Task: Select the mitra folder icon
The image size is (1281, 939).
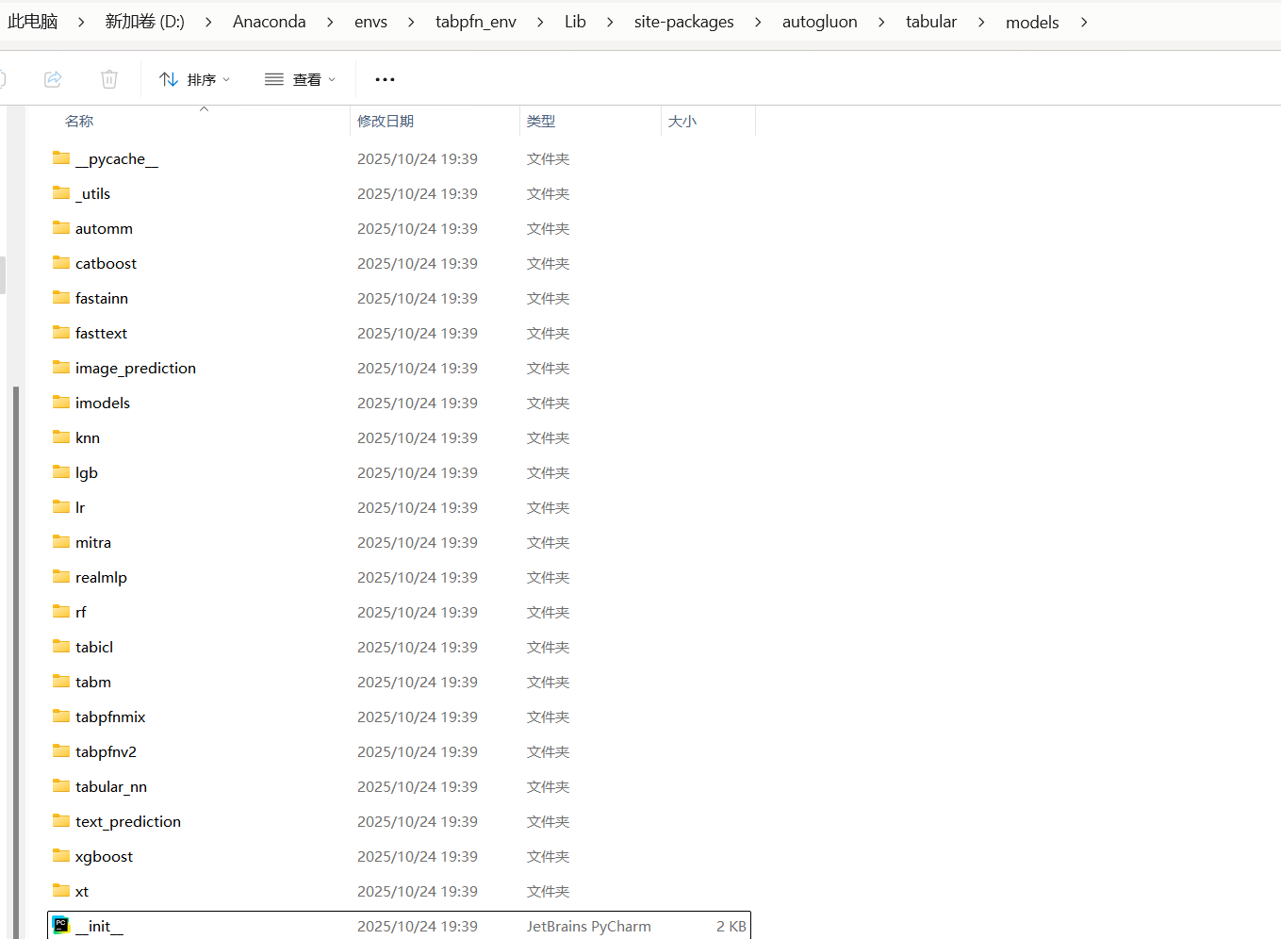Action: point(61,541)
